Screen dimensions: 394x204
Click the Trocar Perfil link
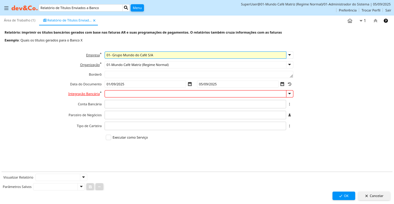371,10
